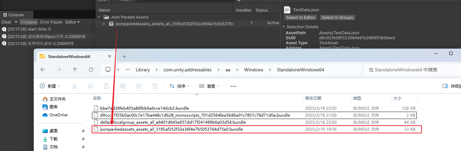Viewport: 461px width, 151px height.
Task: Go forward in File Explorer
Action: (59, 70)
